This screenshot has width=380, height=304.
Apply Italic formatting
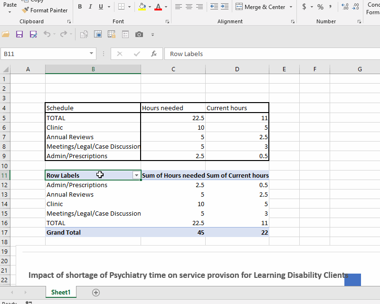(90, 7)
